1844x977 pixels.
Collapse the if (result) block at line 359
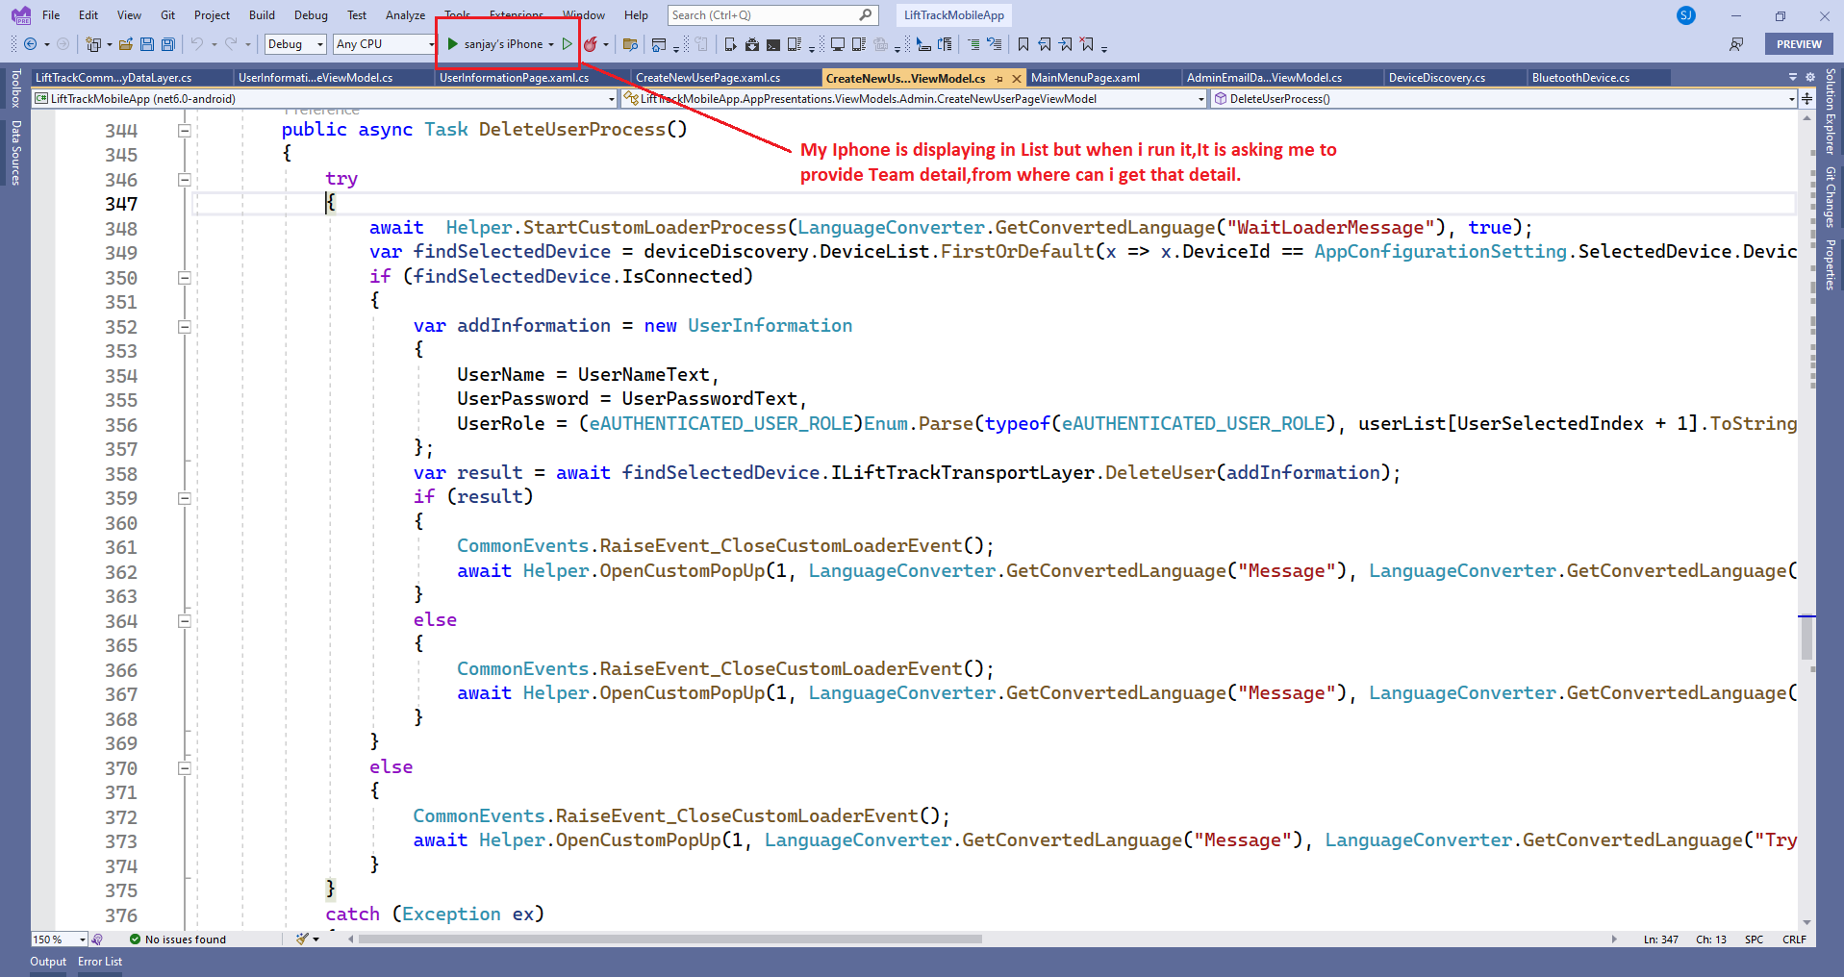tap(184, 498)
